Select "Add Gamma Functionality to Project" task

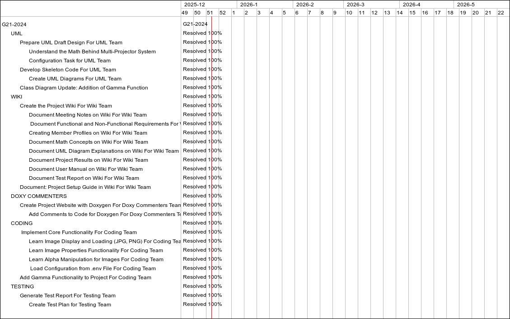pyautogui.click(x=85, y=277)
